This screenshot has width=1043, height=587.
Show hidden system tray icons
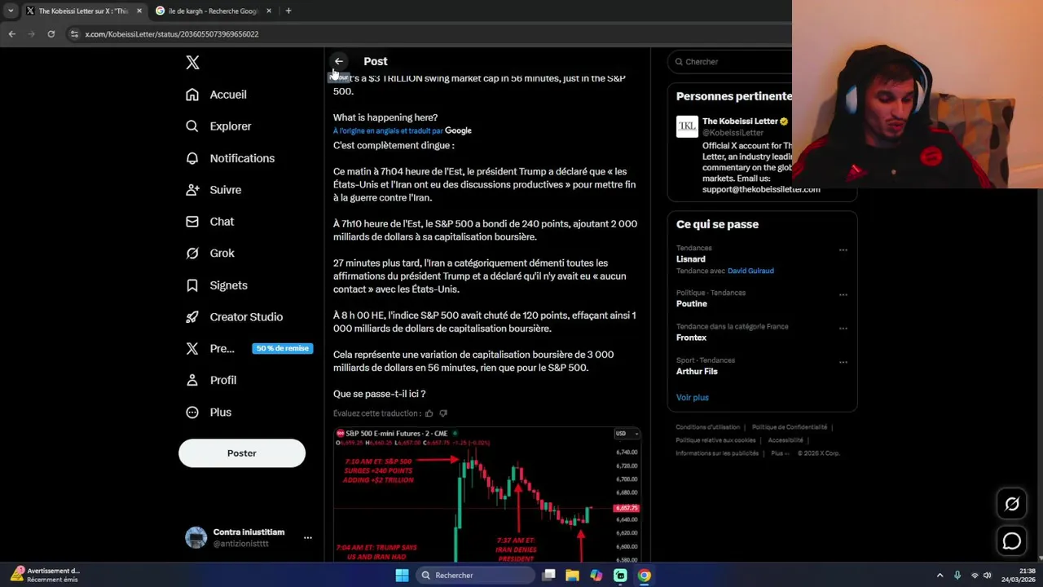[940, 576]
